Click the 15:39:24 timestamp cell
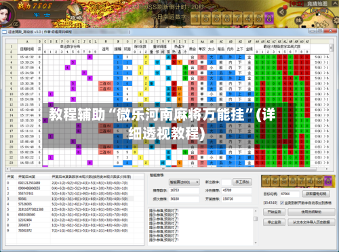 [27, 62]
